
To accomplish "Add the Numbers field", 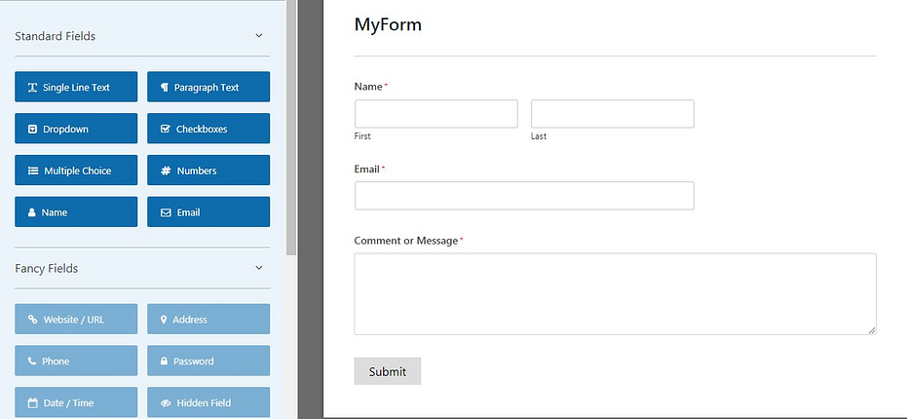I will [208, 171].
